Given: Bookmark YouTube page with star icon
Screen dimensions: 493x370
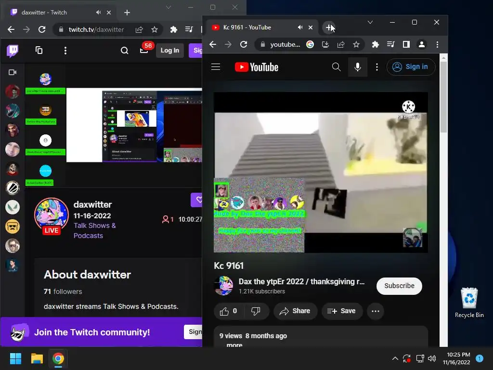Looking at the screenshot, I should point(356,44).
